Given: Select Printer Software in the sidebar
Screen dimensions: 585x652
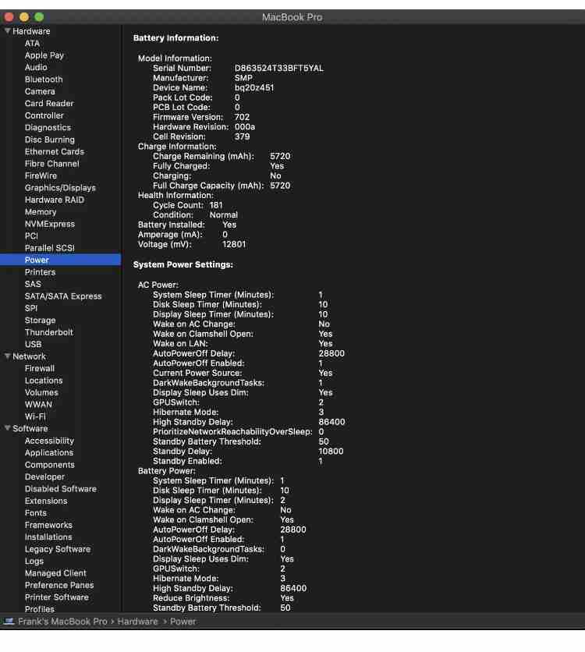Looking at the screenshot, I should coord(56,597).
